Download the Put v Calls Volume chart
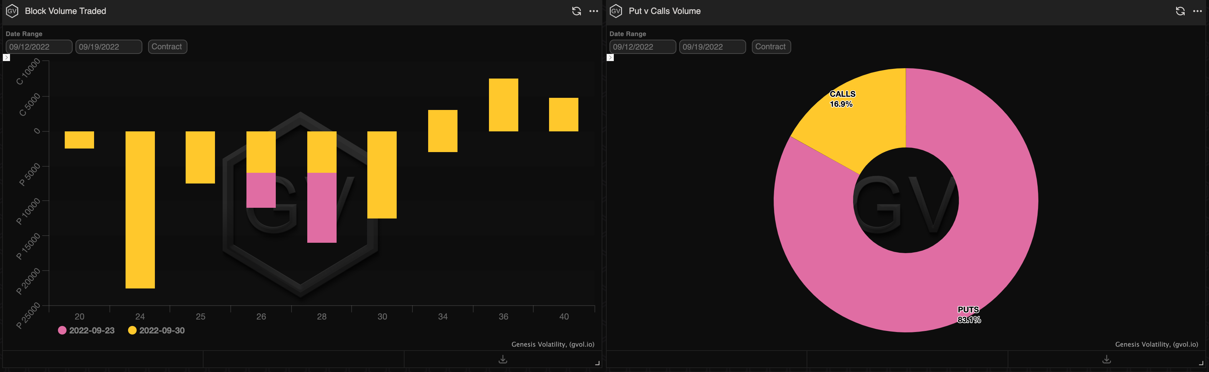The width and height of the screenshot is (1209, 372). pyautogui.click(x=1106, y=359)
